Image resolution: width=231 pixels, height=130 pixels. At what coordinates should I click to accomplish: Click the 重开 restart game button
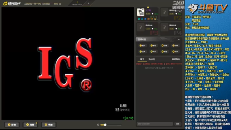[x=142, y=46]
